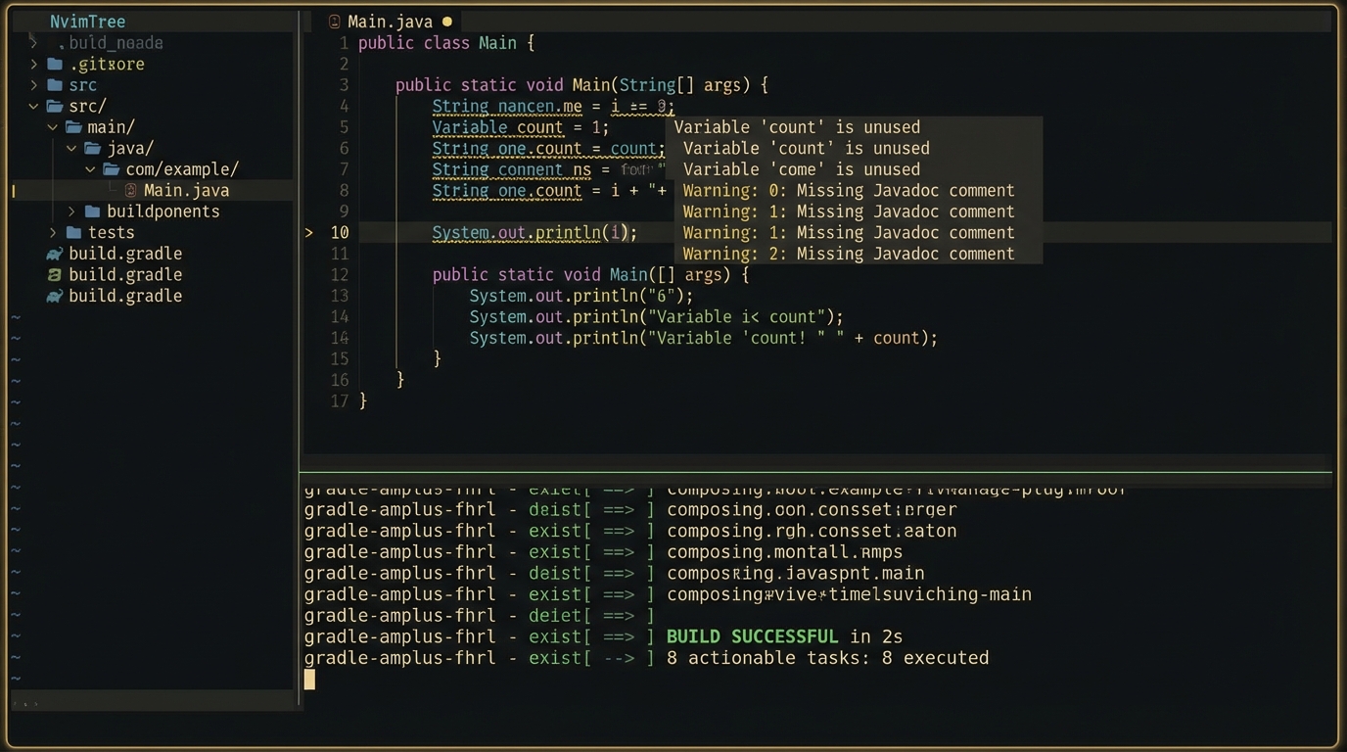This screenshot has width=1347, height=752.
Task: Click the folder icon beside com/example/
Action: pyautogui.click(x=112, y=169)
